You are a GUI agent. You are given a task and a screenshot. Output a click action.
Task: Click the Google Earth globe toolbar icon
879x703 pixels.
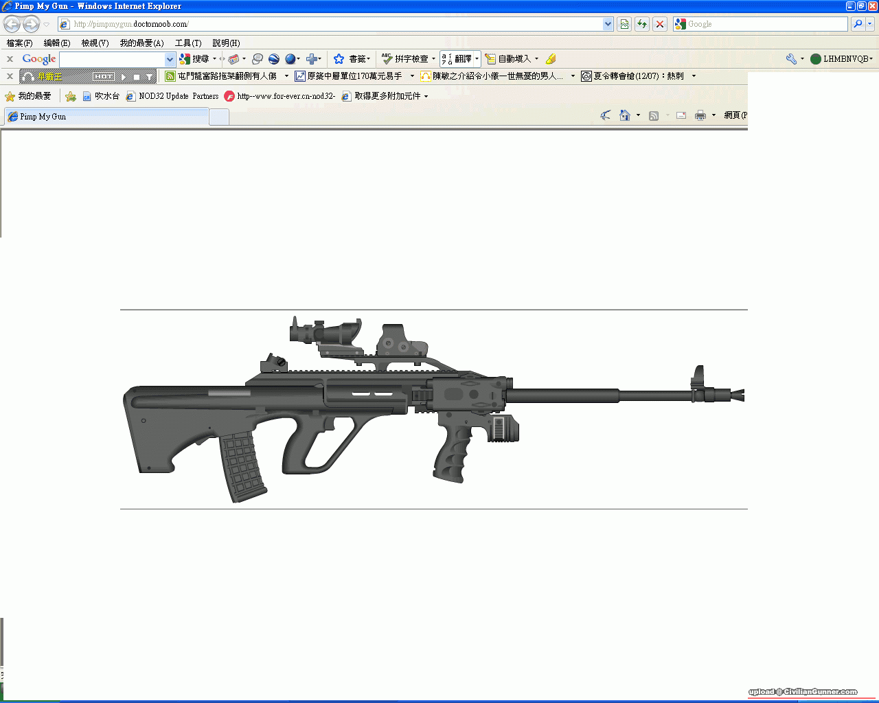(290, 59)
